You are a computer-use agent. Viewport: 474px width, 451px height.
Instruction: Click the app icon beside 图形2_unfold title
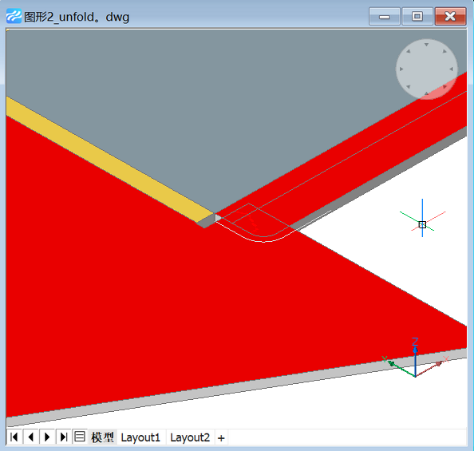coord(14,16)
